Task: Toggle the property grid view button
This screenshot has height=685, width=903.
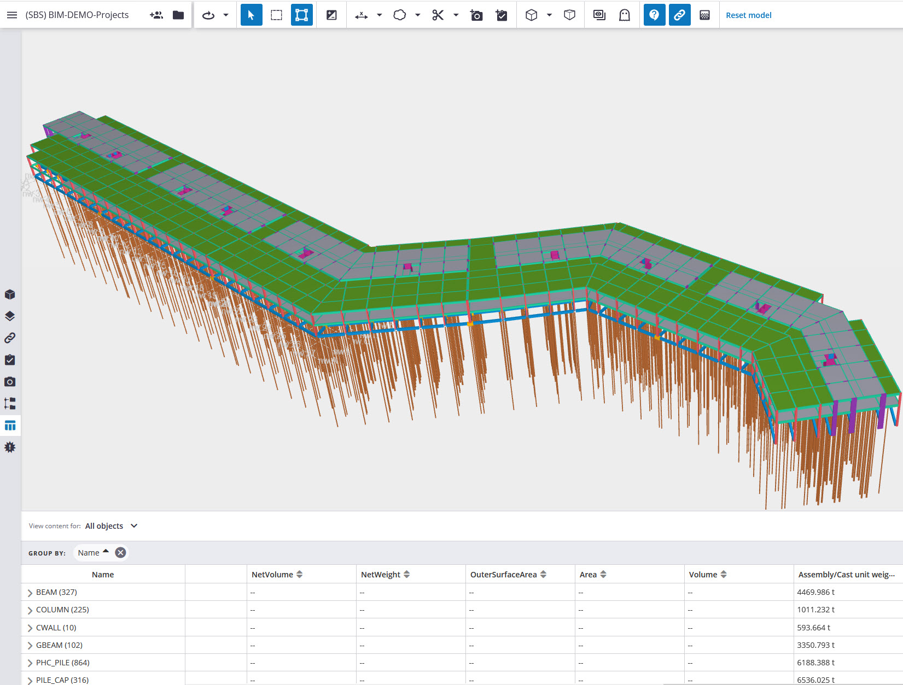Action: (10, 425)
